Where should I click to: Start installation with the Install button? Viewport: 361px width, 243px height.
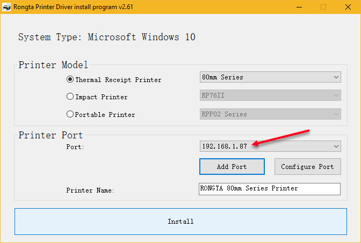(180, 221)
